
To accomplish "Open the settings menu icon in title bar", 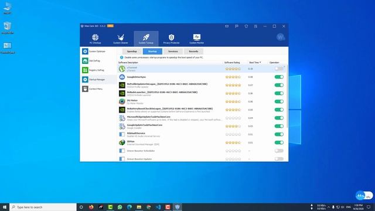I will pyautogui.click(x=255, y=26).
